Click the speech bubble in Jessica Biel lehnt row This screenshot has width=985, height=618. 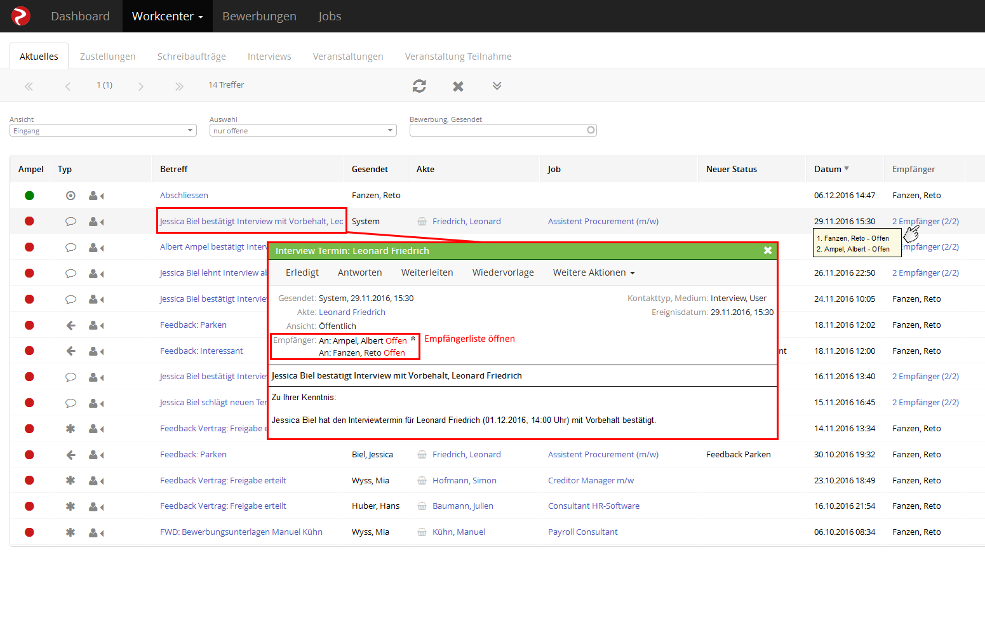[x=70, y=274]
